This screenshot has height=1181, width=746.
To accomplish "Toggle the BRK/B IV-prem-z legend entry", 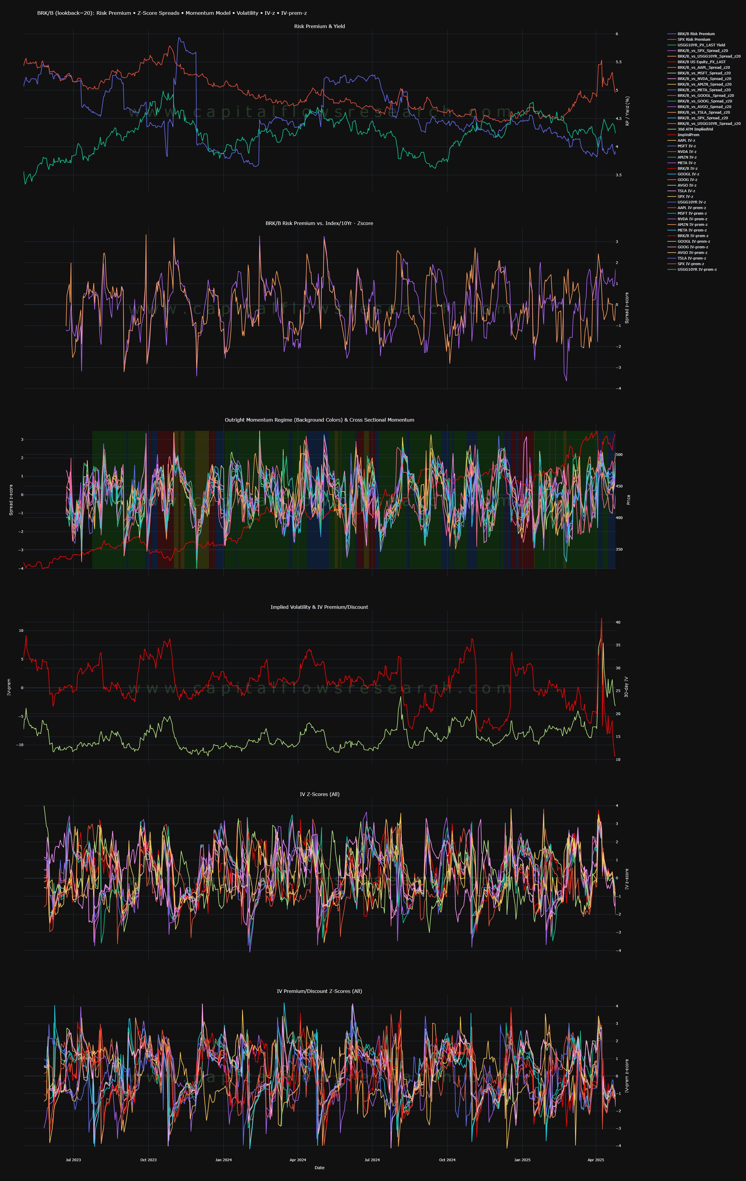I will (x=688, y=236).
